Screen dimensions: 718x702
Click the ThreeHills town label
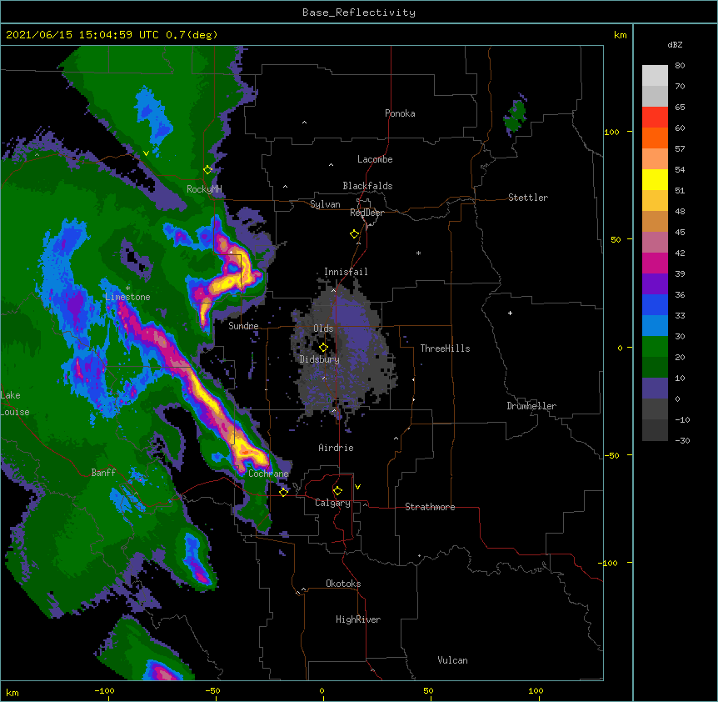[445, 348]
